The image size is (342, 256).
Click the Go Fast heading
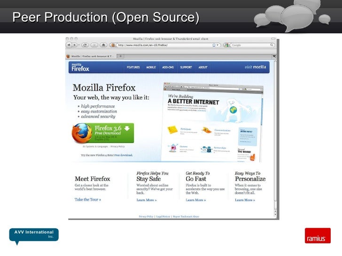click(196, 179)
